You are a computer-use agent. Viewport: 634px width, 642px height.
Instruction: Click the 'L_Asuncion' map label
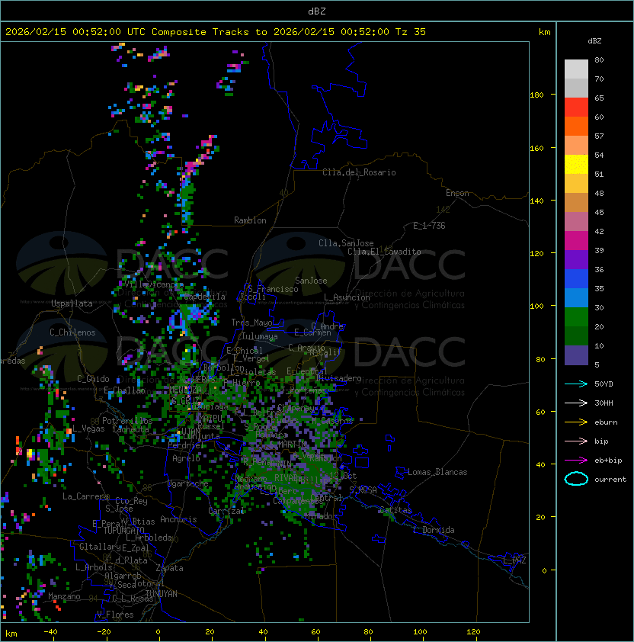click(347, 297)
